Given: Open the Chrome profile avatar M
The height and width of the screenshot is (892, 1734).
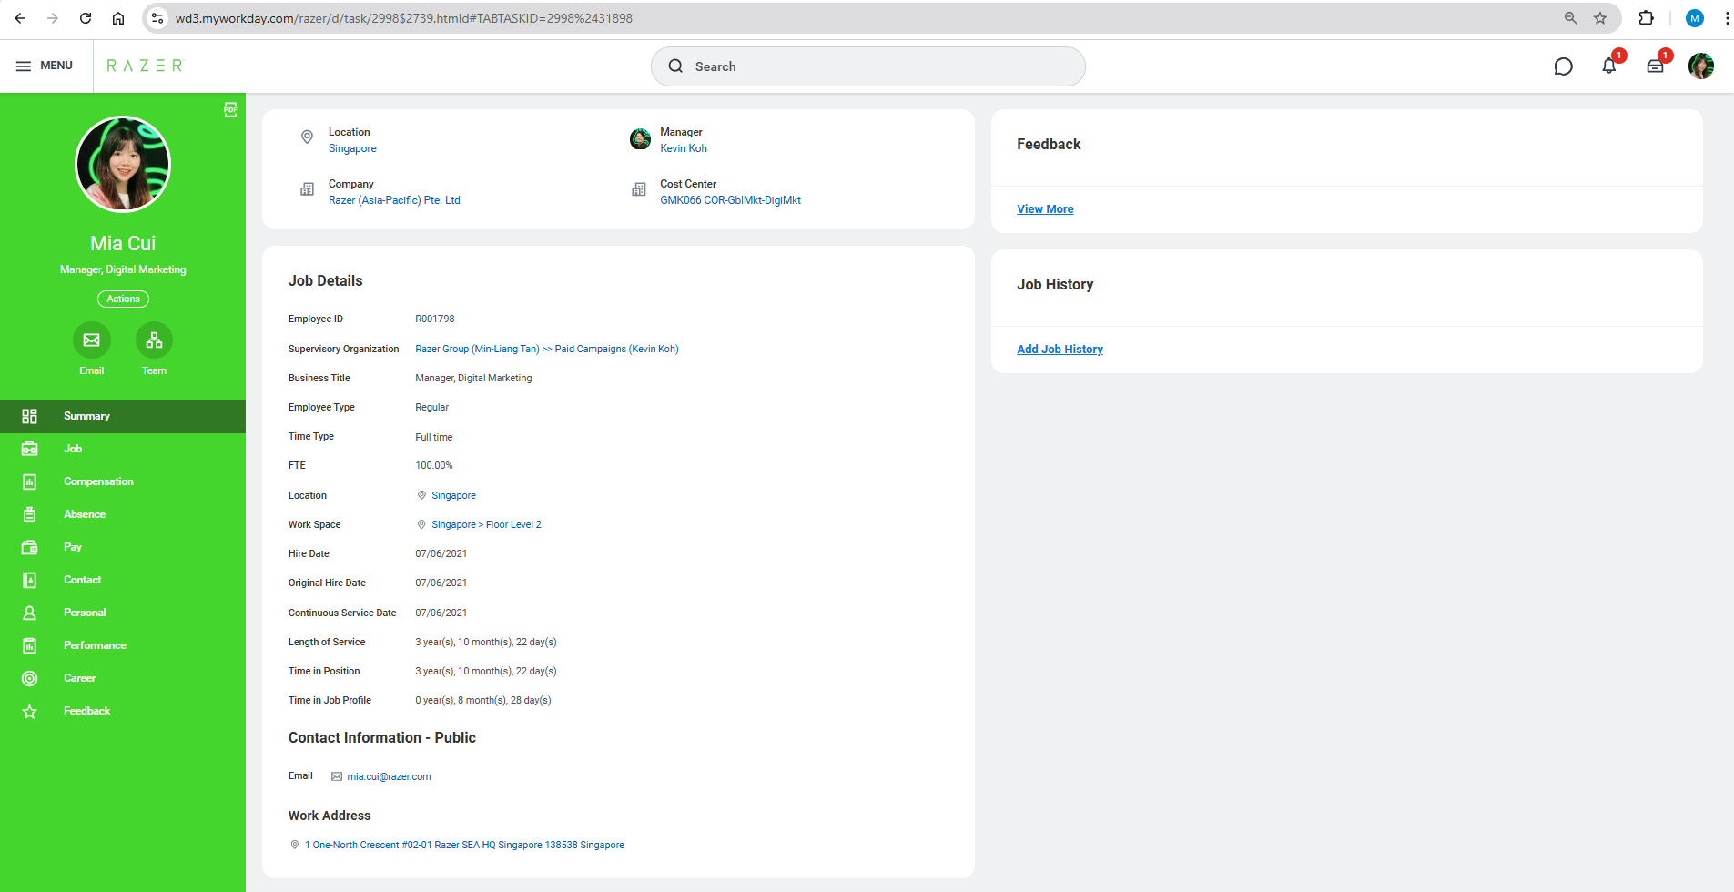Looking at the screenshot, I should [1695, 18].
